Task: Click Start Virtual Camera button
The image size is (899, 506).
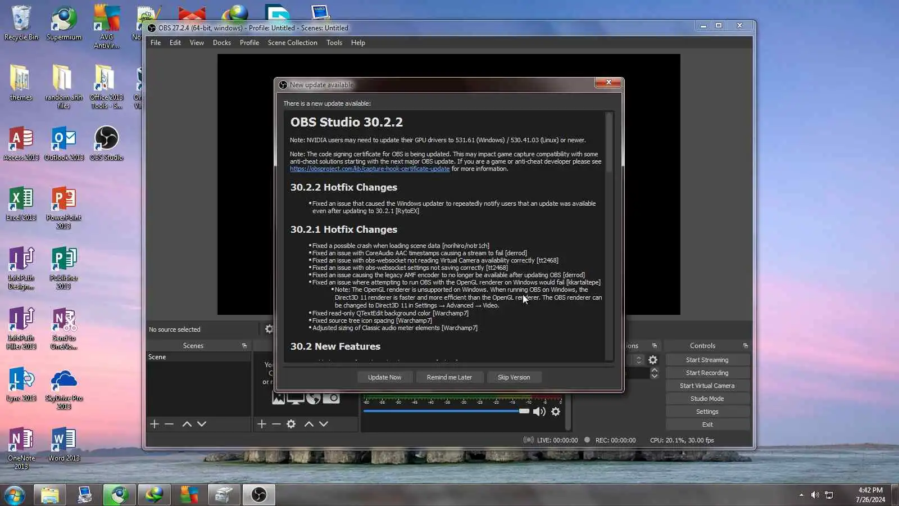Action: pos(707,386)
